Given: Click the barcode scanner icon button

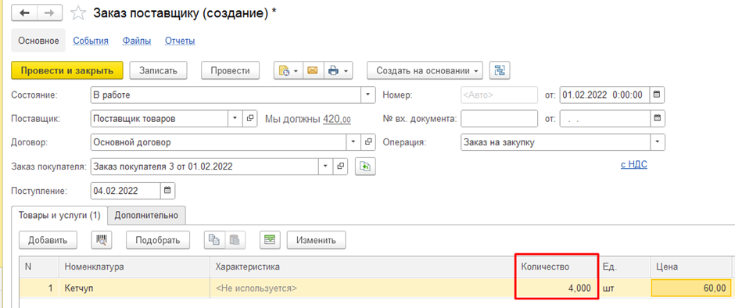Looking at the screenshot, I should coord(101,240).
